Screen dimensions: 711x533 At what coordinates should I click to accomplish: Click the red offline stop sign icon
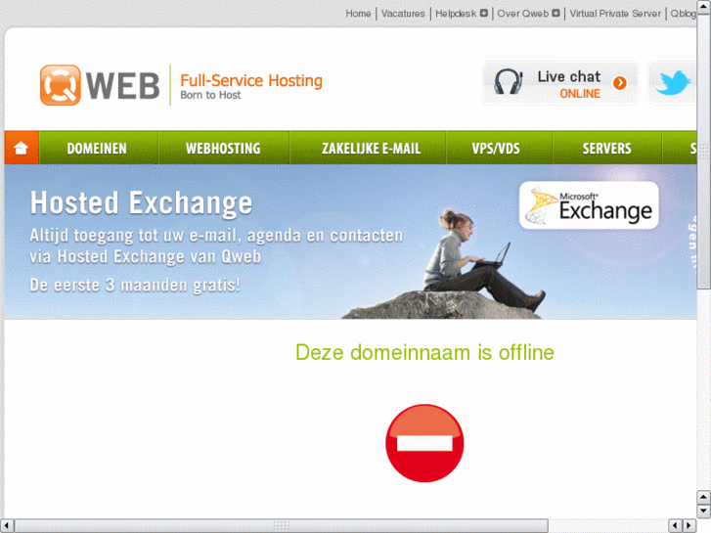(x=424, y=443)
